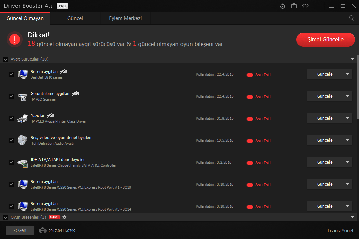This screenshot has width=359, height=239.
Task: Open Güncelle dropdown for DeskJet 5810 series
Action: (348, 74)
